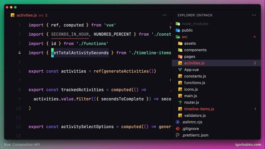Expand the node_modules folder
This screenshot has width=265, height=149.
pos(195,24)
